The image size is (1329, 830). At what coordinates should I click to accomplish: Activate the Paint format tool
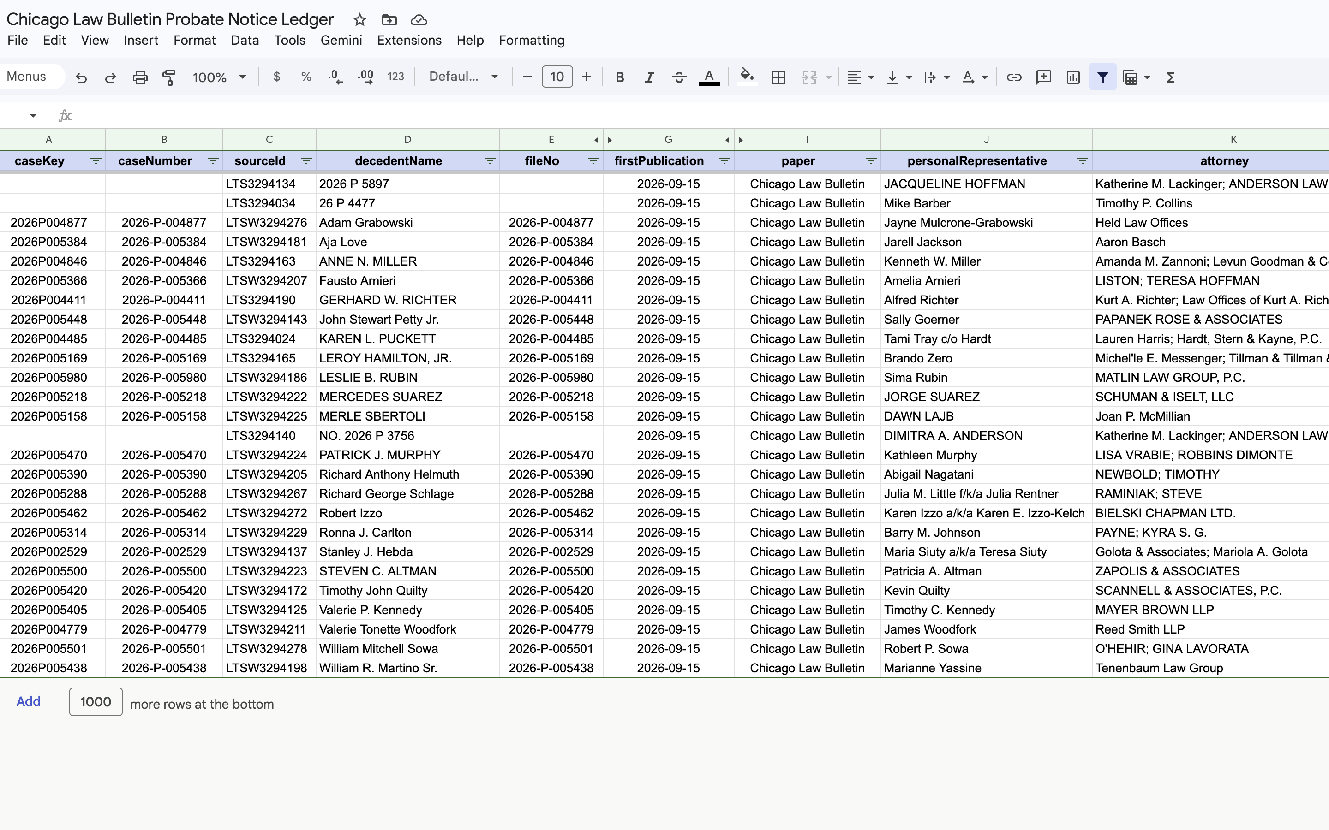169,77
